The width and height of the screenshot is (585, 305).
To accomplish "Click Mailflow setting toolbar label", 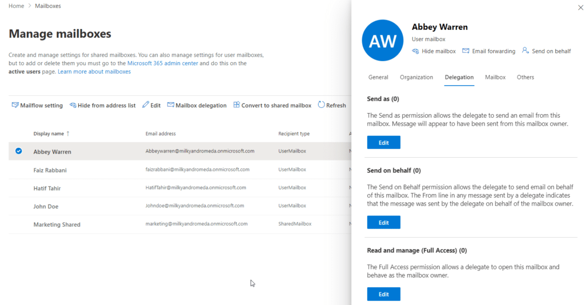I will pyautogui.click(x=41, y=106).
